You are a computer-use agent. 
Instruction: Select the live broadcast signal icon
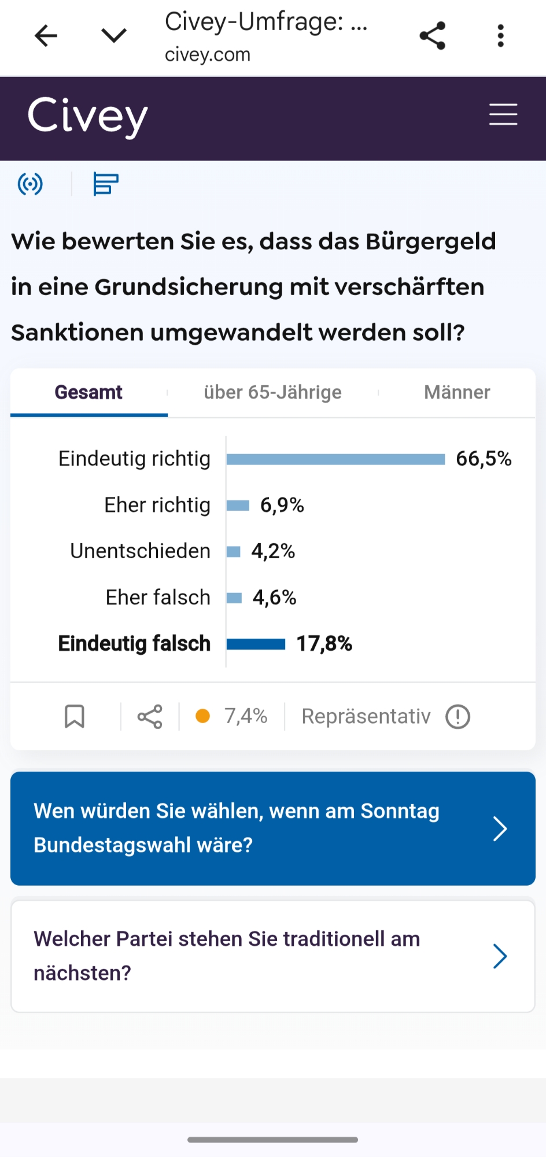pyautogui.click(x=30, y=185)
